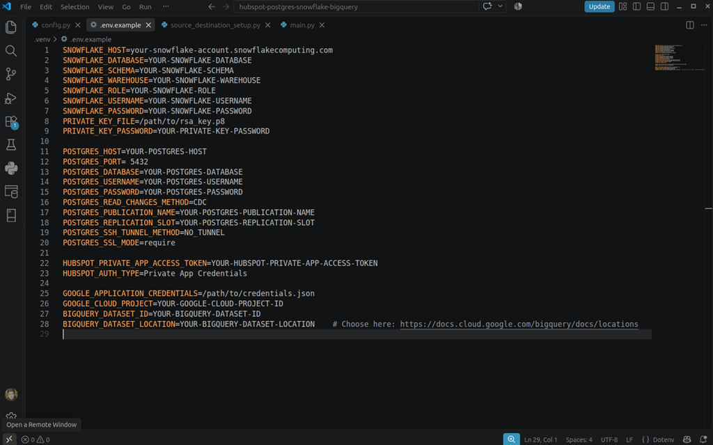The image size is (713, 445).
Task: Click the VS Code logo icon
Action: point(7,6)
